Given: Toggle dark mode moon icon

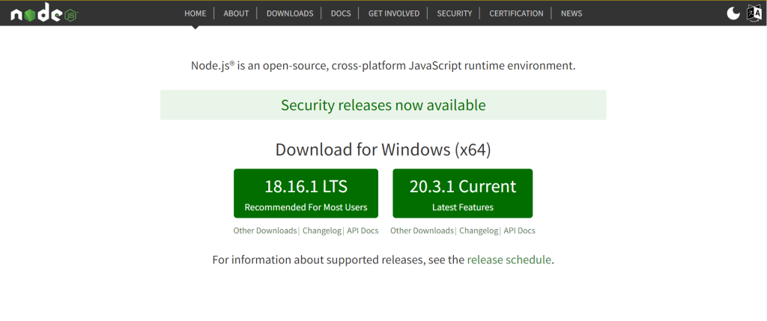Looking at the screenshot, I should point(733,13).
